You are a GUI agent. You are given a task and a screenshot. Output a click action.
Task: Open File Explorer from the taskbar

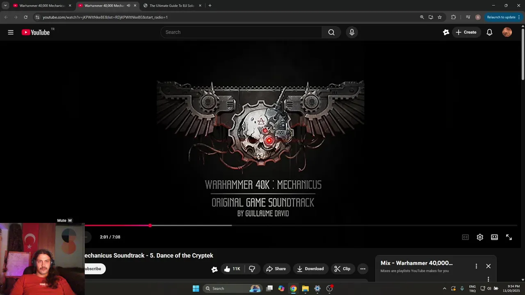[305, 288]
